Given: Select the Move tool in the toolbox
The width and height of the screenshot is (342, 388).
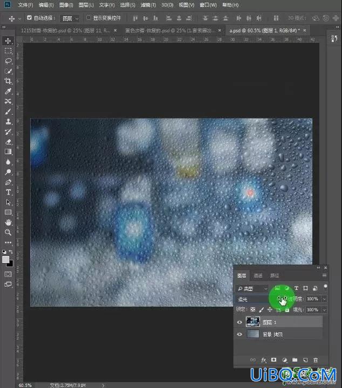Looking at the screenshot, I should pos(8,40).
